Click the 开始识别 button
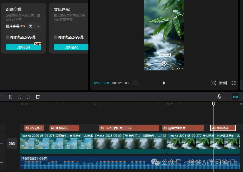 [23, 47]
